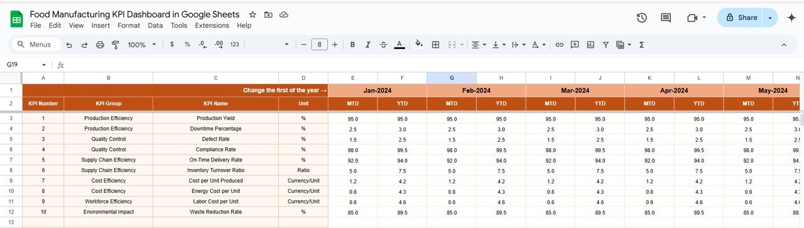Expand the Share button dropdown arrow

pyautogui.click(x=770, y=18)
